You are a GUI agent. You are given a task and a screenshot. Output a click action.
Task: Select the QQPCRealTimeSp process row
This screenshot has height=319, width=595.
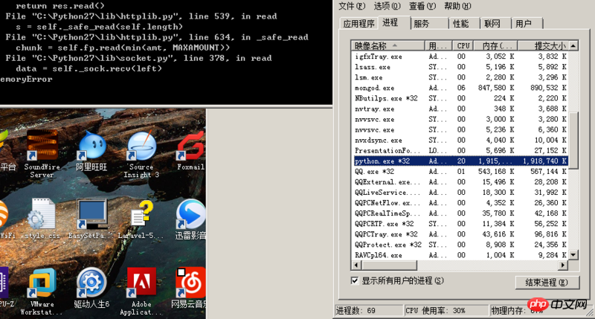point(460,213)
